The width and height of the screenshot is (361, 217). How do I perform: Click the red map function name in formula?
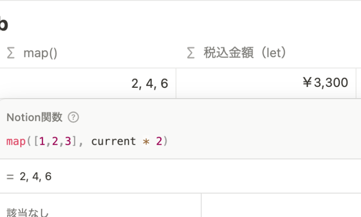(x=16, y=141)
